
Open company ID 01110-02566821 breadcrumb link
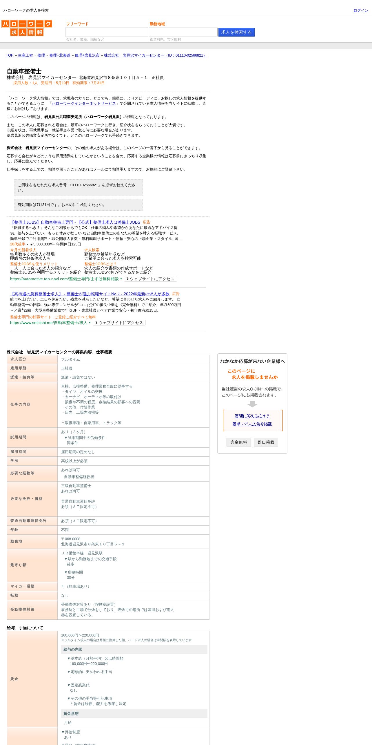tap(155, 55)
